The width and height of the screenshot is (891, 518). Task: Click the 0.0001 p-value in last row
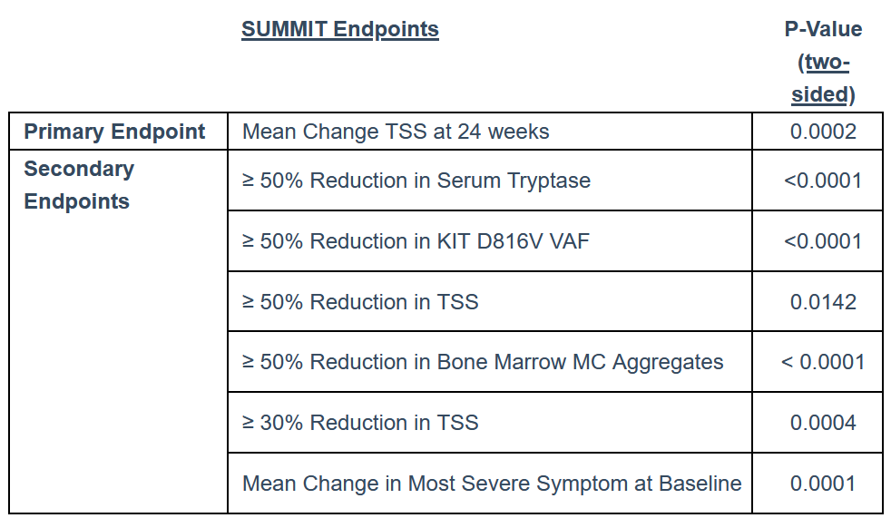pos(823,484)
